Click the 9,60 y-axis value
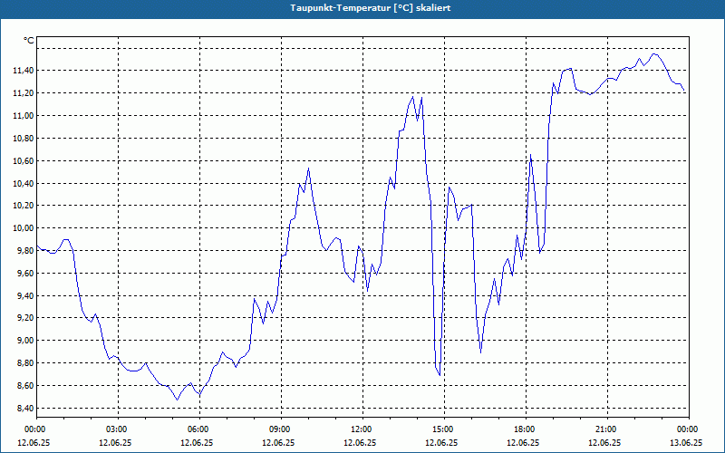This screenshot has height=453, width=725. pyautogui.click(x=25, y=274)
